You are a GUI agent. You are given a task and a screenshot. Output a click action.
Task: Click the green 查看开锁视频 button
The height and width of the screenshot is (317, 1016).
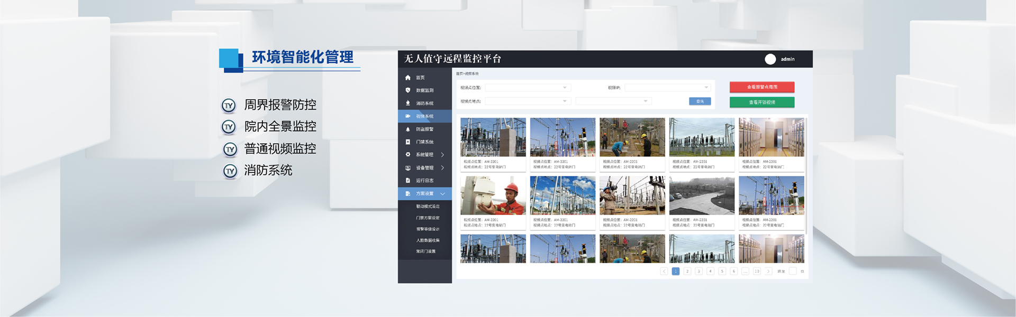[x=761, y=102]
